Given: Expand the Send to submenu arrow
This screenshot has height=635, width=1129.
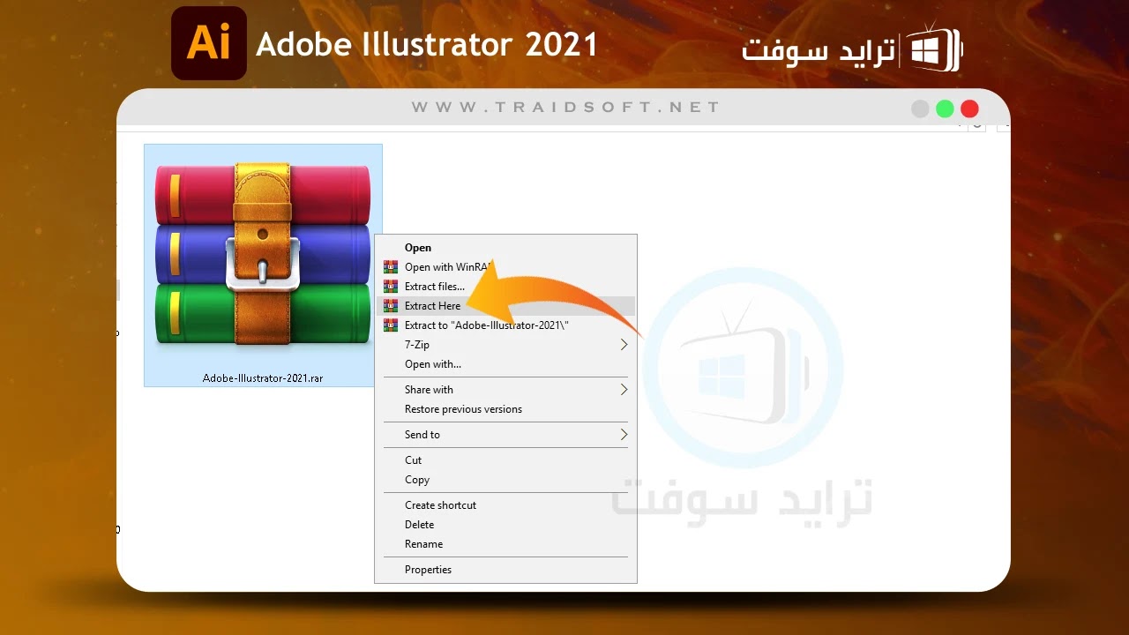Looking at the screenshot, I should (x=624, y=435).
